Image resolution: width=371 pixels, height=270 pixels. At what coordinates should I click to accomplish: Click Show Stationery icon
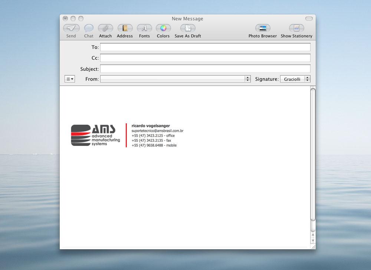pos(296,28)
